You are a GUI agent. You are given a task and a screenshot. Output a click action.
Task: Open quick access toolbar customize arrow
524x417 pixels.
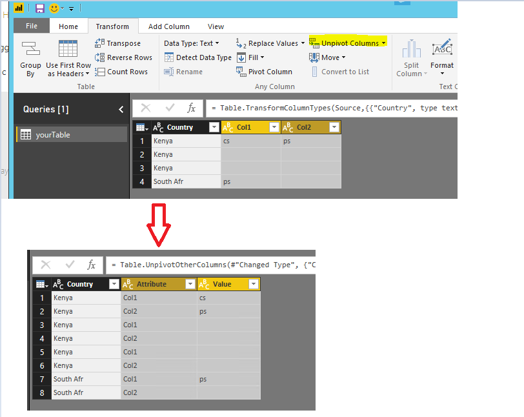pyautogui.click(x=71, y=9)
